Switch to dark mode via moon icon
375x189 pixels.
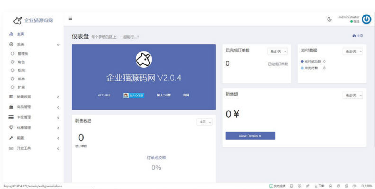coord(330,19)
